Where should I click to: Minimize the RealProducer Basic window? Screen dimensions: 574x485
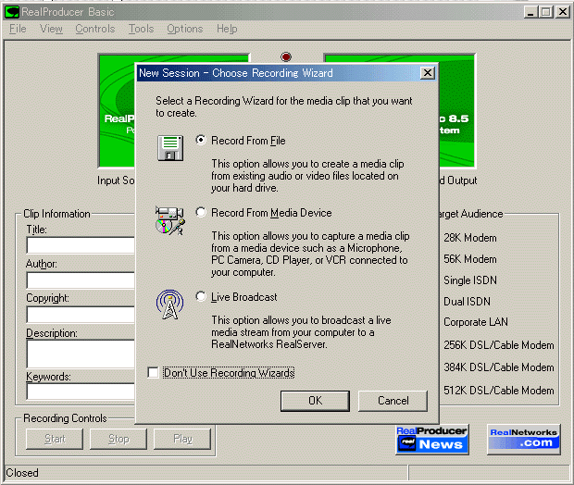[x=530, y=12]
